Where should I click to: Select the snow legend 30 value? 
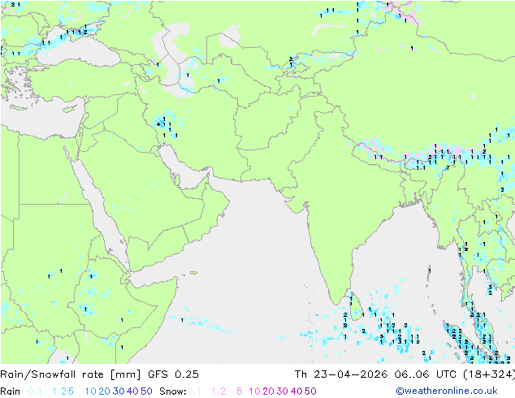coord(283,392)
